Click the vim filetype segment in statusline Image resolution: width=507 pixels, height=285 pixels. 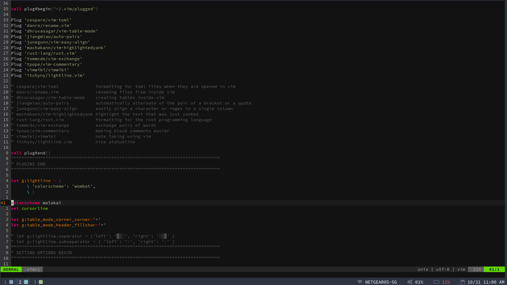pyautogui.click(x=461, y=269)
